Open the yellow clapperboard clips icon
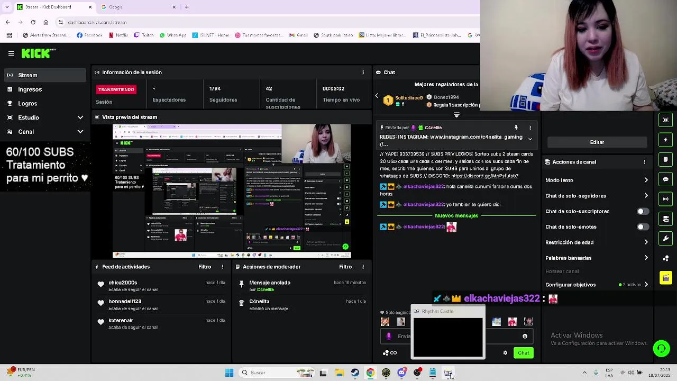677x381 pixels. [x=666, y=278]
